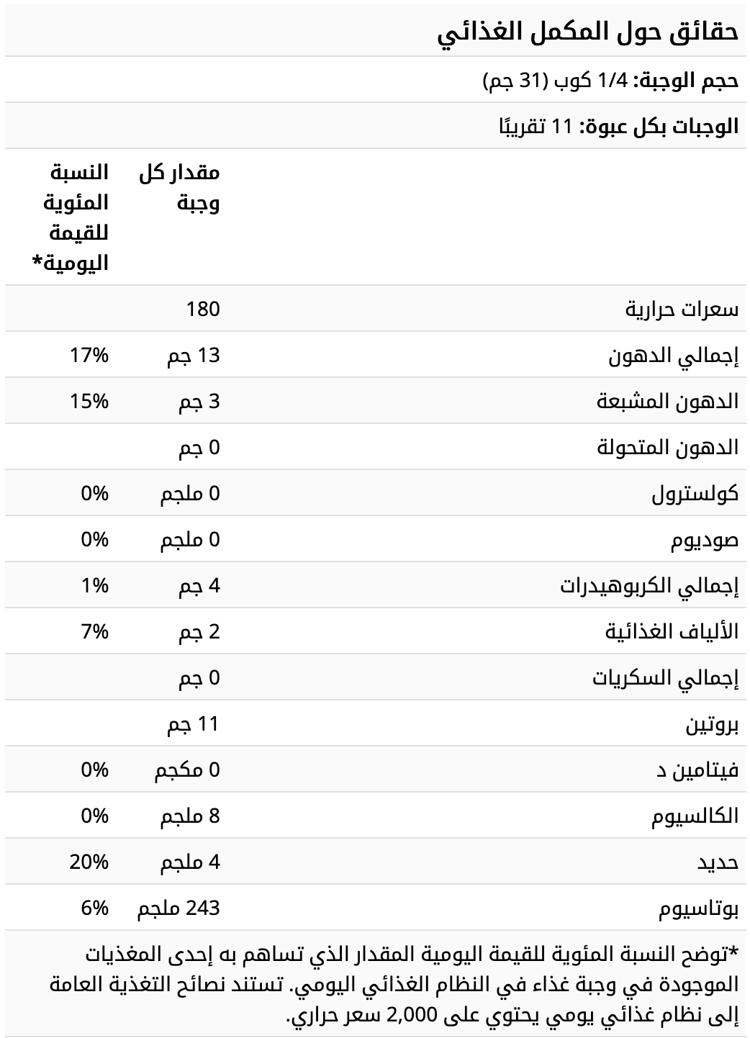Click the 17% daily value for total fat
Screen dimensions: 750x1038
coord(89,355)
